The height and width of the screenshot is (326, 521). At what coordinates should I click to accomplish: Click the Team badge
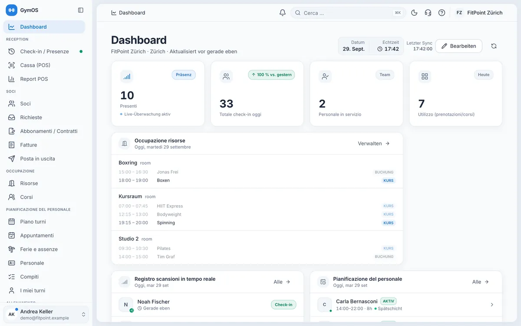pos(385,75)
